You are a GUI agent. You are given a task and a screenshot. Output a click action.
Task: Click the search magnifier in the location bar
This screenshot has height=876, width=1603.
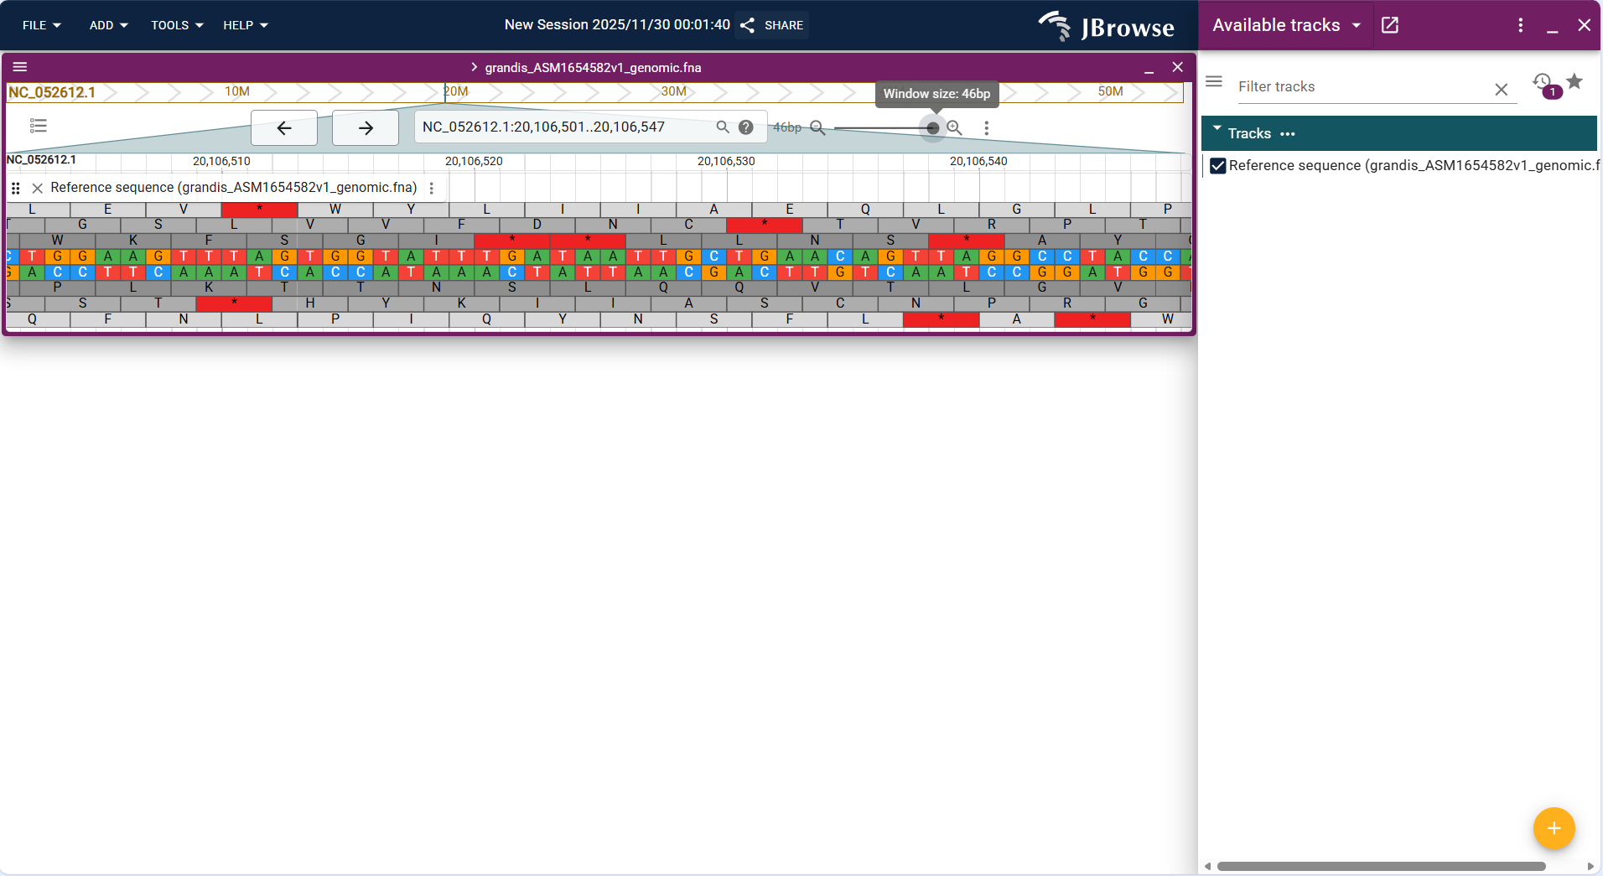[x=723, y=127]
